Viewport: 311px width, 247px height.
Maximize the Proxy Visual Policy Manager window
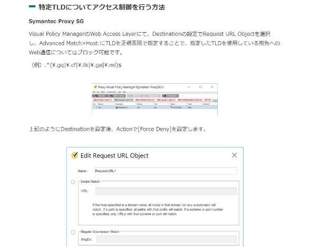tap(200, 87)
